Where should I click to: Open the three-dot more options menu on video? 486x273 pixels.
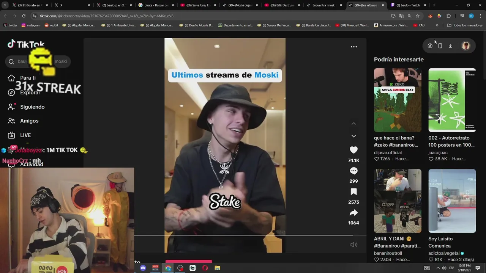(353, 47)
